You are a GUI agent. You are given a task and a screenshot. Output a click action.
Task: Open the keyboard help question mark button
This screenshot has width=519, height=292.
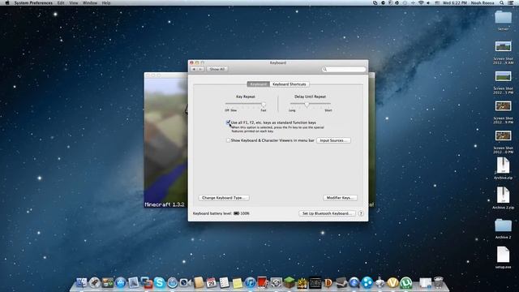361,213
